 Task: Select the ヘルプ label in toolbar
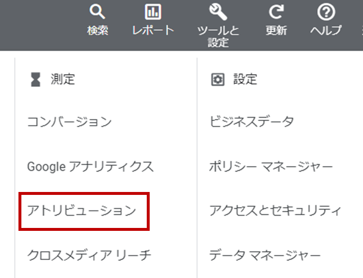(326, 30)
